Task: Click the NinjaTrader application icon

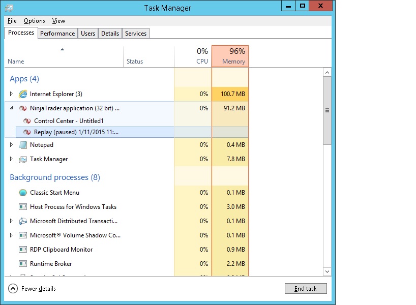Action: 23,108
